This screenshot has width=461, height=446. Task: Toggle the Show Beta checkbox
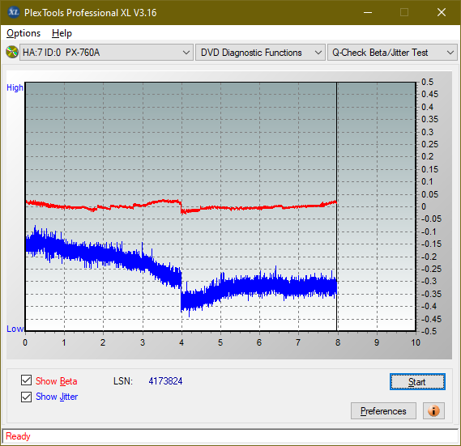click(27, 380)
